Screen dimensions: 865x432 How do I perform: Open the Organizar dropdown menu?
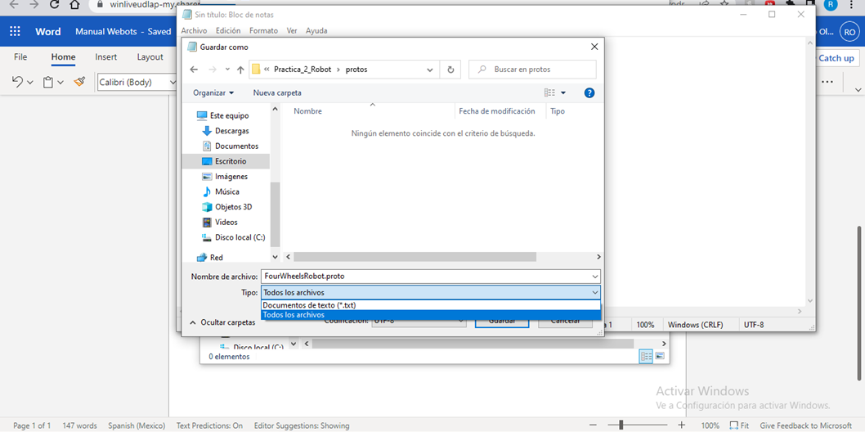click(213, 92)
